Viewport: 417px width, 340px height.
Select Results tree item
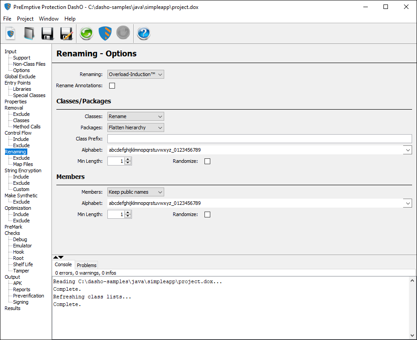[13, 308]
